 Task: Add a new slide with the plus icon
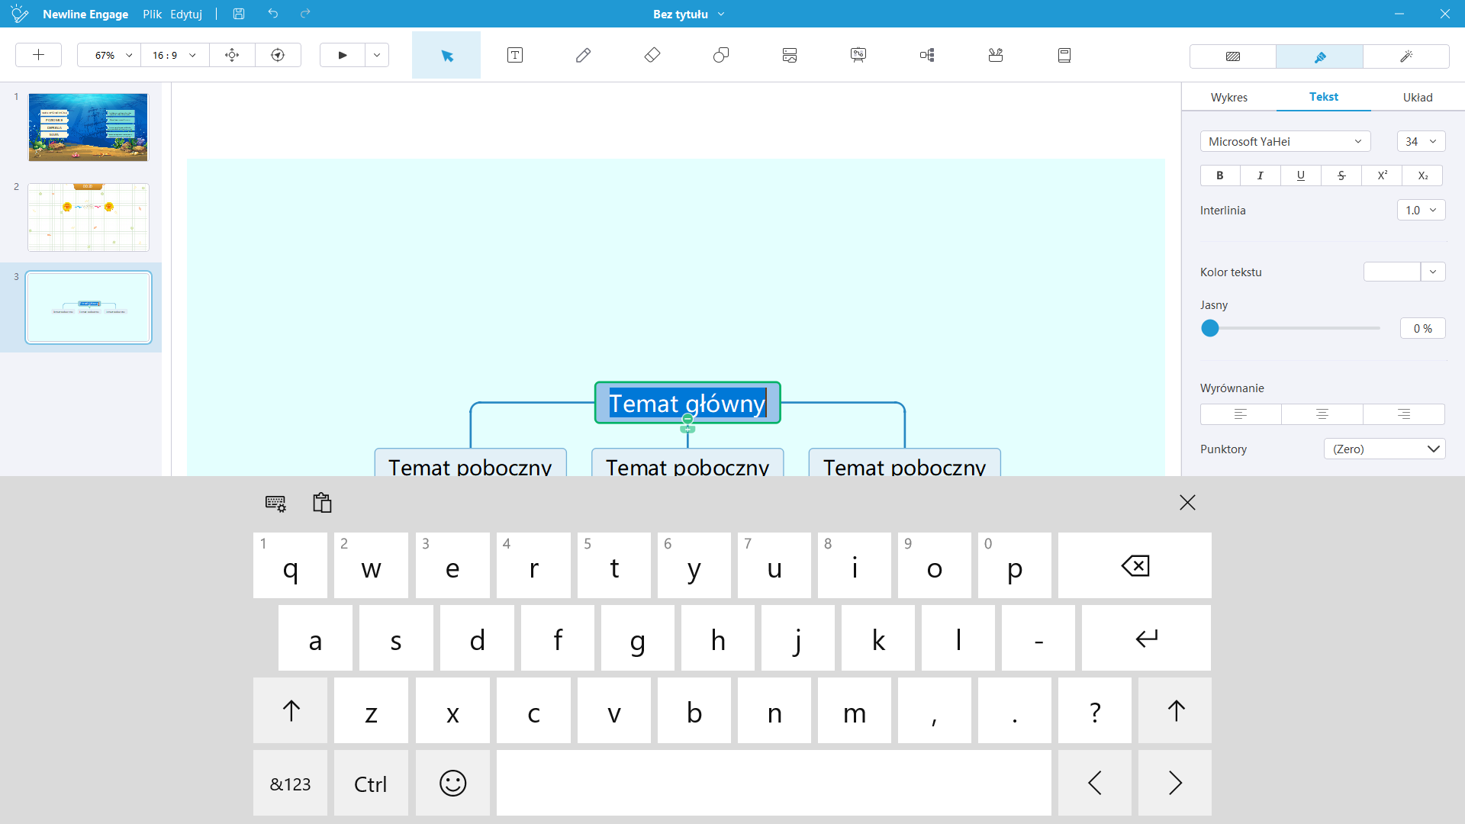click(x=38, y=55)
